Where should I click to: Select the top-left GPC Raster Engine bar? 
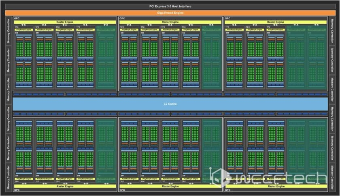65,22
